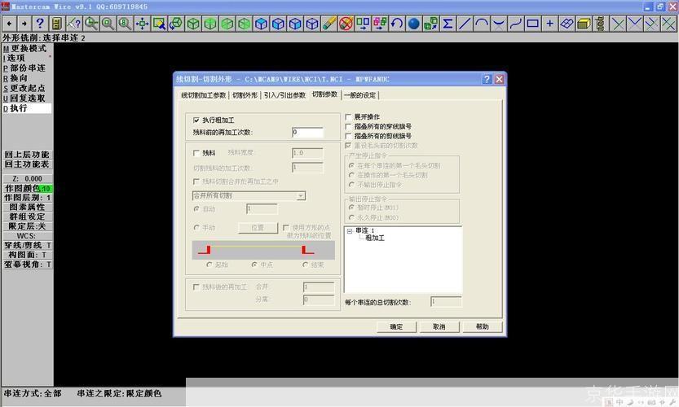Toggle 残料切割合并於再加工之中 checkbox
Screen dimensions: 679x407
[196, 182]
